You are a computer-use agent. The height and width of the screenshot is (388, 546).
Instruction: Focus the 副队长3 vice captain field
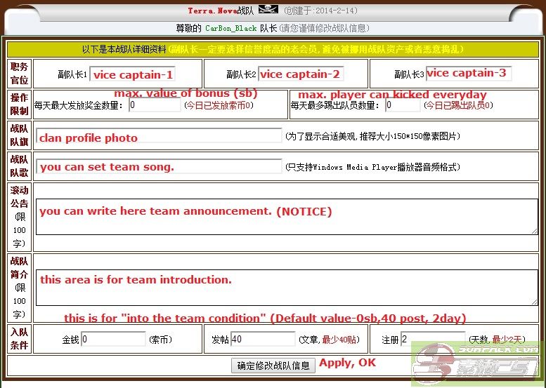tap(468, 73)
